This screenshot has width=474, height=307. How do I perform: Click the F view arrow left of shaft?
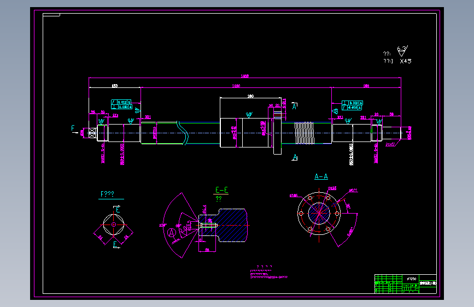point(74,129)
